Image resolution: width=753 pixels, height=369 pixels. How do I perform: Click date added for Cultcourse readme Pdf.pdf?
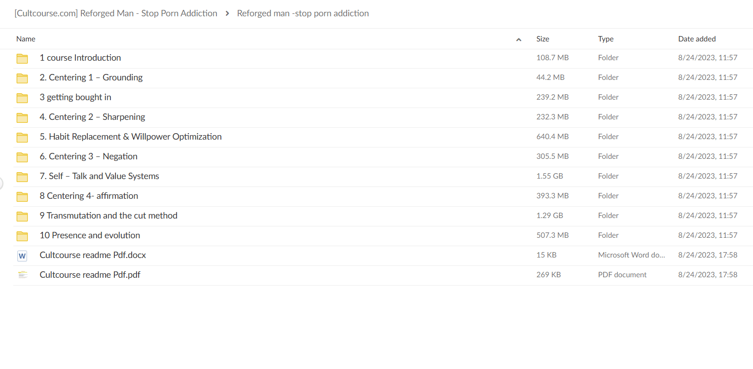point(708,275)
